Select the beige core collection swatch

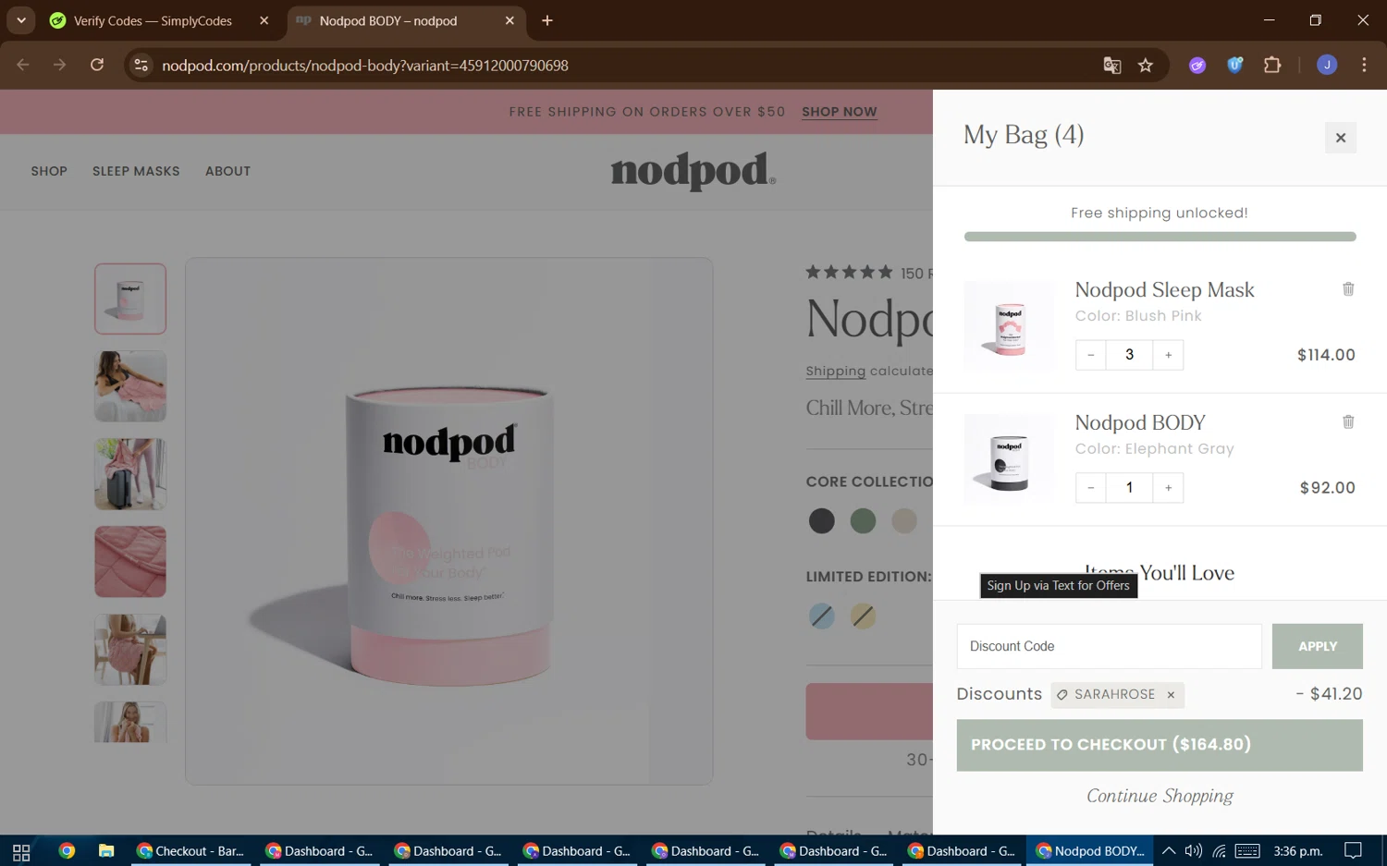coord(904,520)
